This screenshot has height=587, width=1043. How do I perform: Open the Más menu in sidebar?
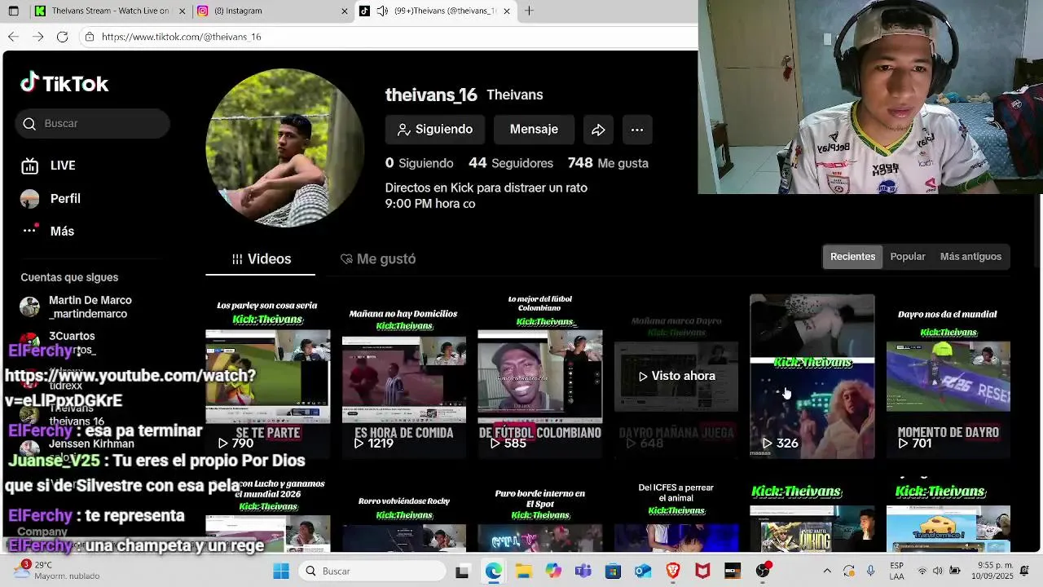tap(47, 232)
